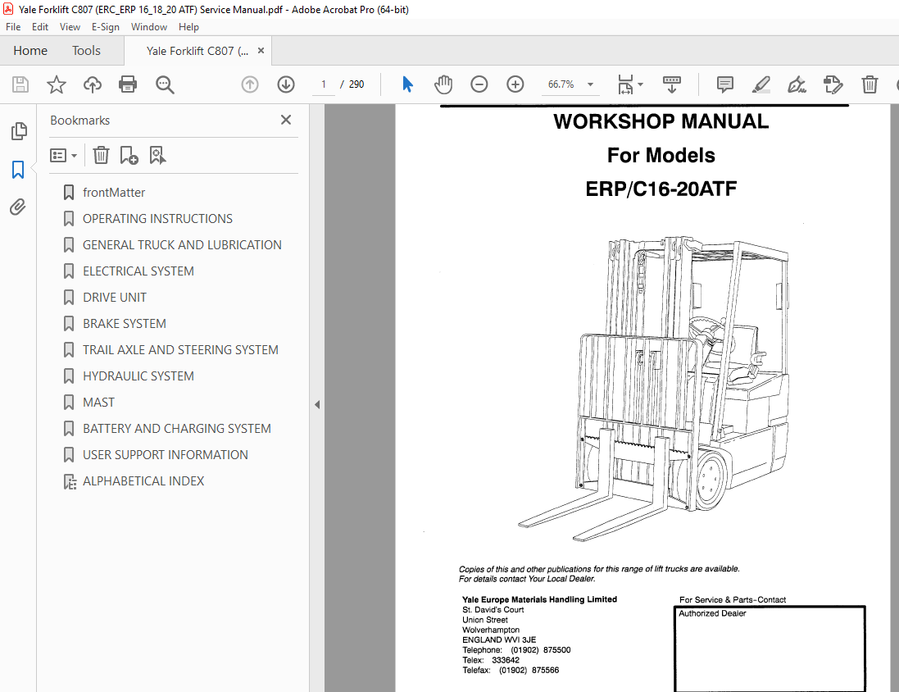The width and height of the screenshot is (899, 692).
Task: Open GENERAL TRUCK AND LUBRICATION bookmark
Action: pyautogui.click(x=182, y=245)
